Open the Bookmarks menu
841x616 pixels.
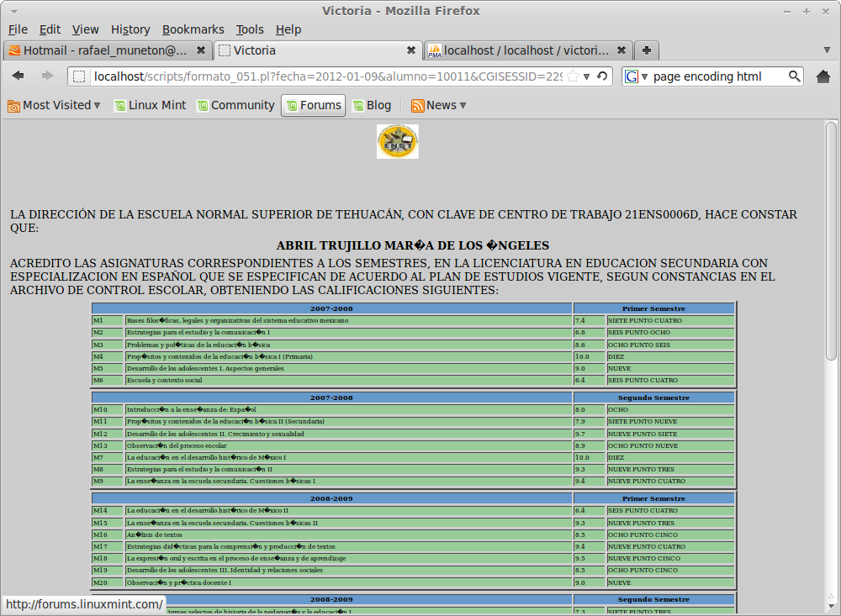click(x=193, y=29)
